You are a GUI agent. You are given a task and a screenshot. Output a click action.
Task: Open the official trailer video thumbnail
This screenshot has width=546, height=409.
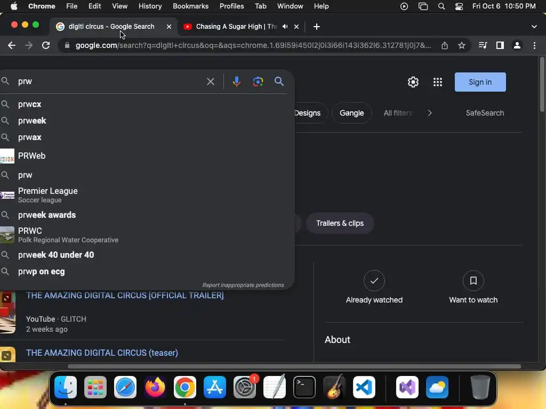7,313
